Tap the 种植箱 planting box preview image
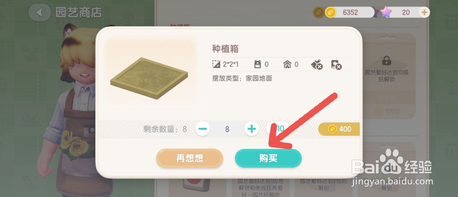 (149, 78)
